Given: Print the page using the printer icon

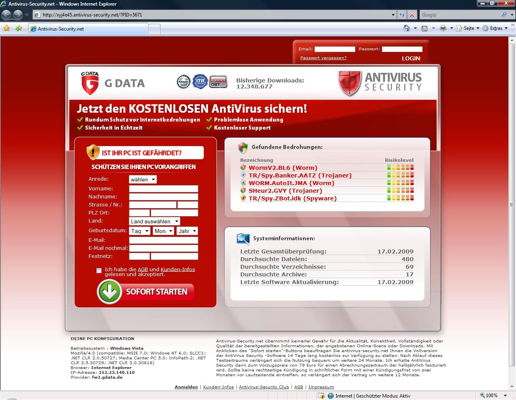Looking at the screenshot, I should pyautogui.click(x=443, y=28).
